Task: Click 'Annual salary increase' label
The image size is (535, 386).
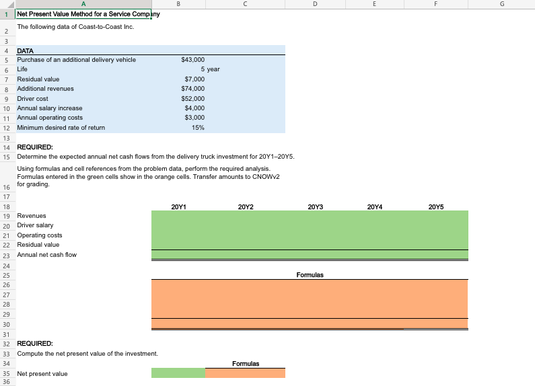Action: click(x=50, y=108)
